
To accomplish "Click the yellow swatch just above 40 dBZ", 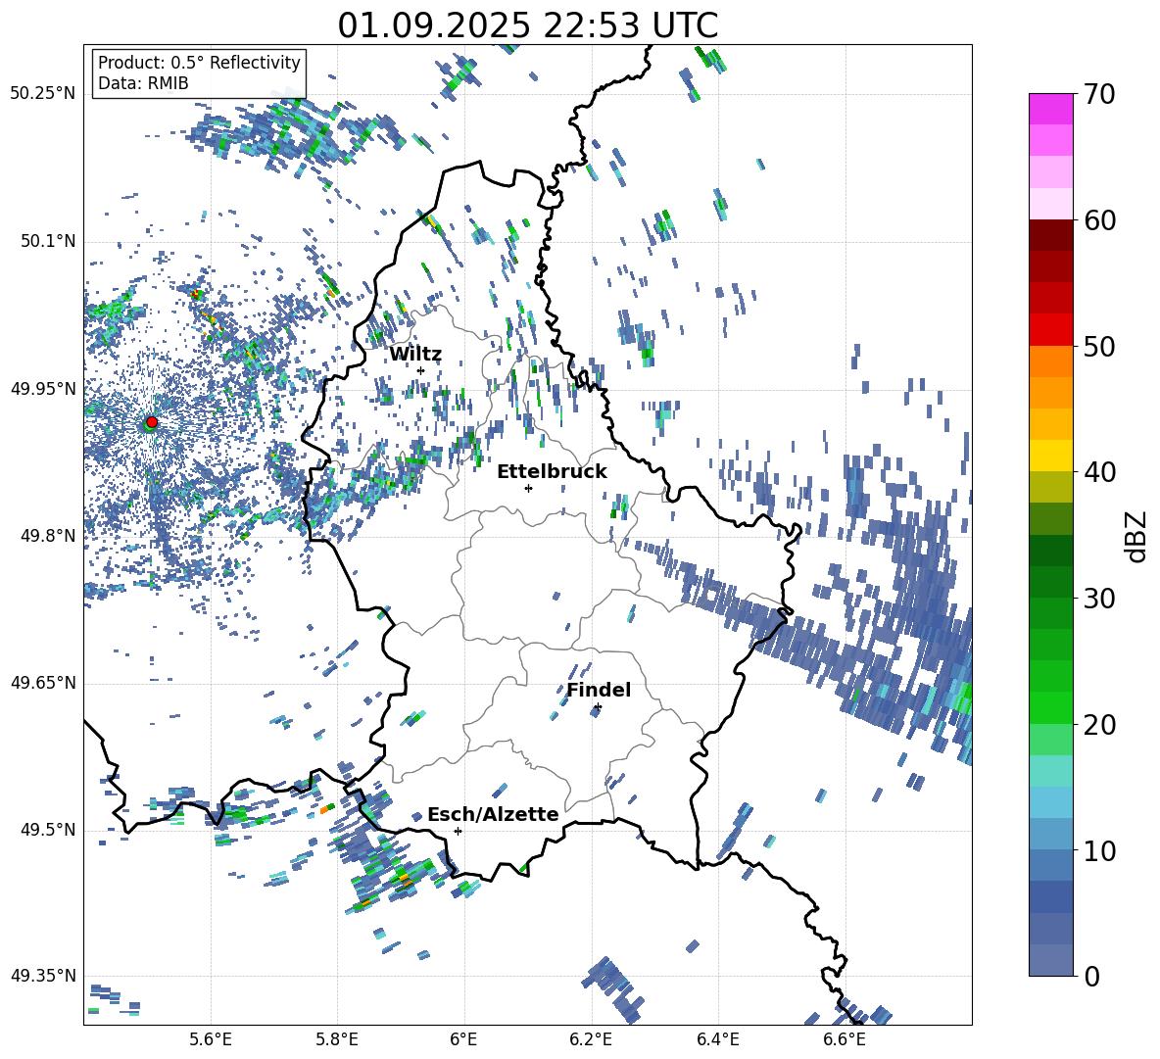I will (x=1050, y=456).
